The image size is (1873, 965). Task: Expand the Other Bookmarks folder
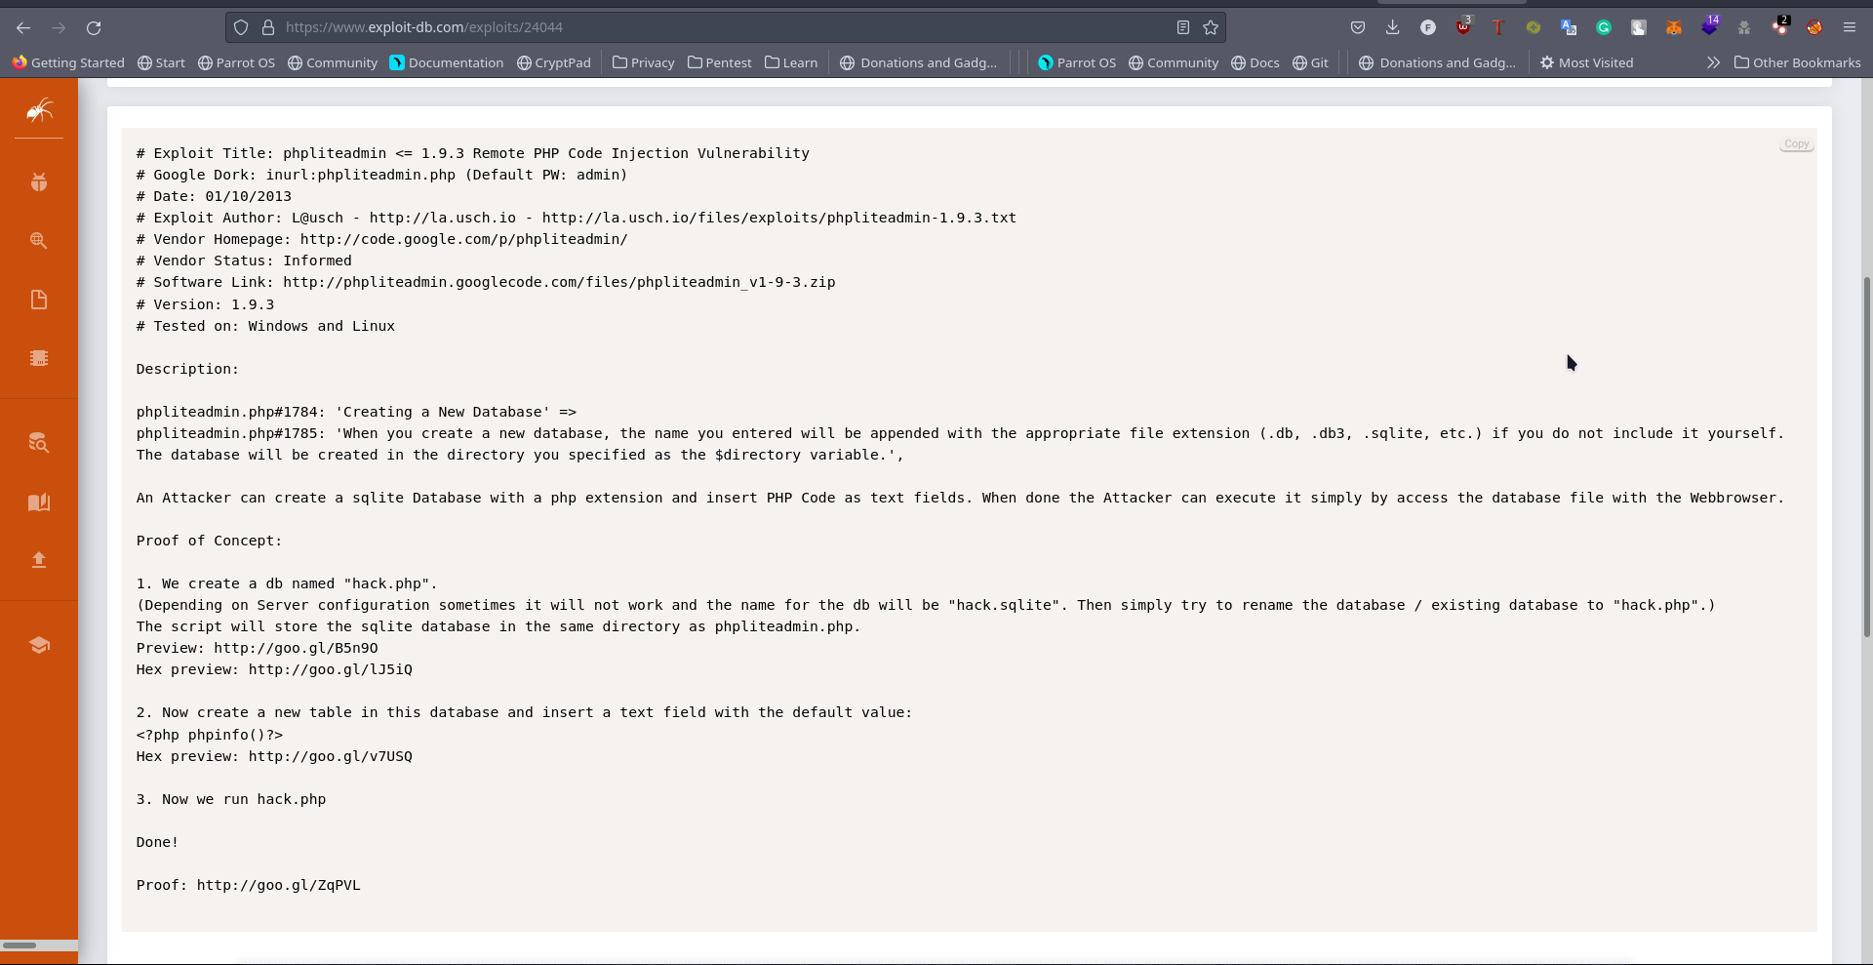pyautogui.click(x=1797, y=62)
